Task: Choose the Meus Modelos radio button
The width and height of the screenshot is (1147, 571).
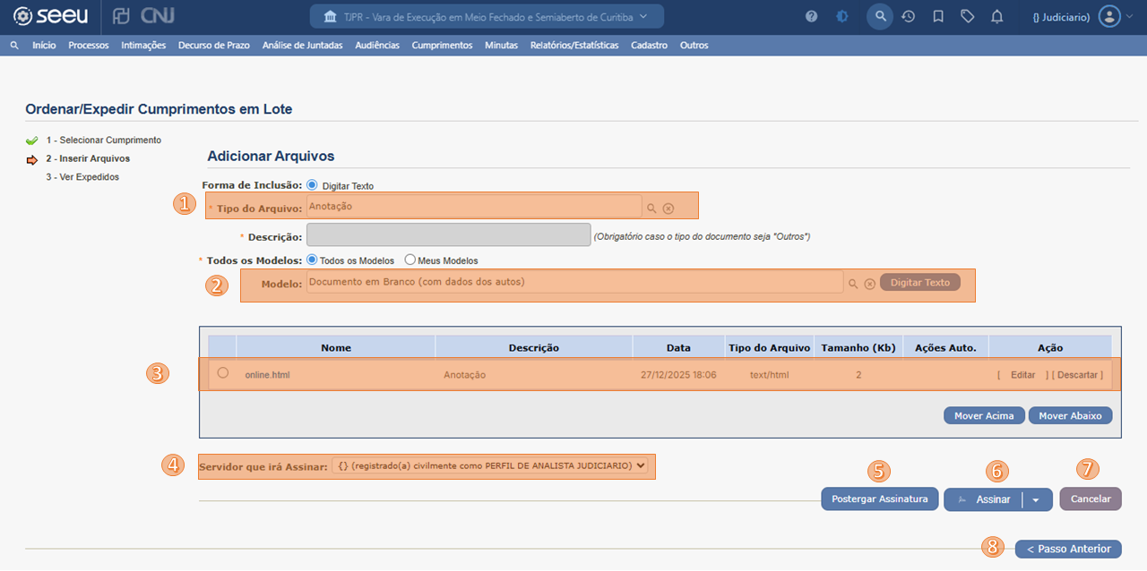Action: (410, 260)
